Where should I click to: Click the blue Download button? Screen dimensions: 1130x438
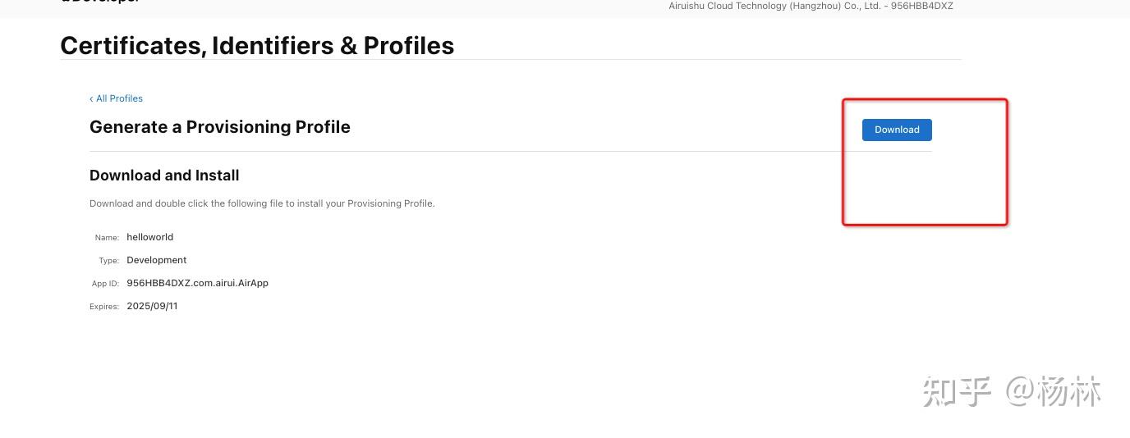coord(897,130)
